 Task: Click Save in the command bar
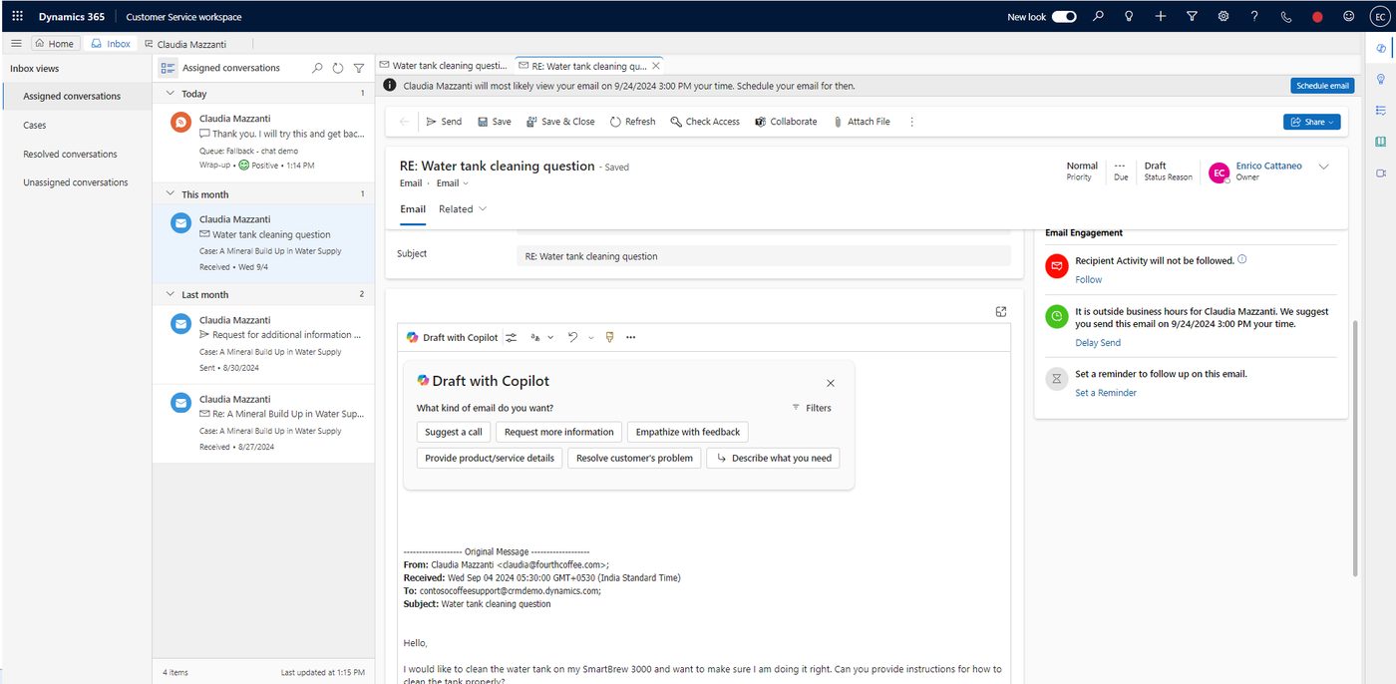point(494,122)
